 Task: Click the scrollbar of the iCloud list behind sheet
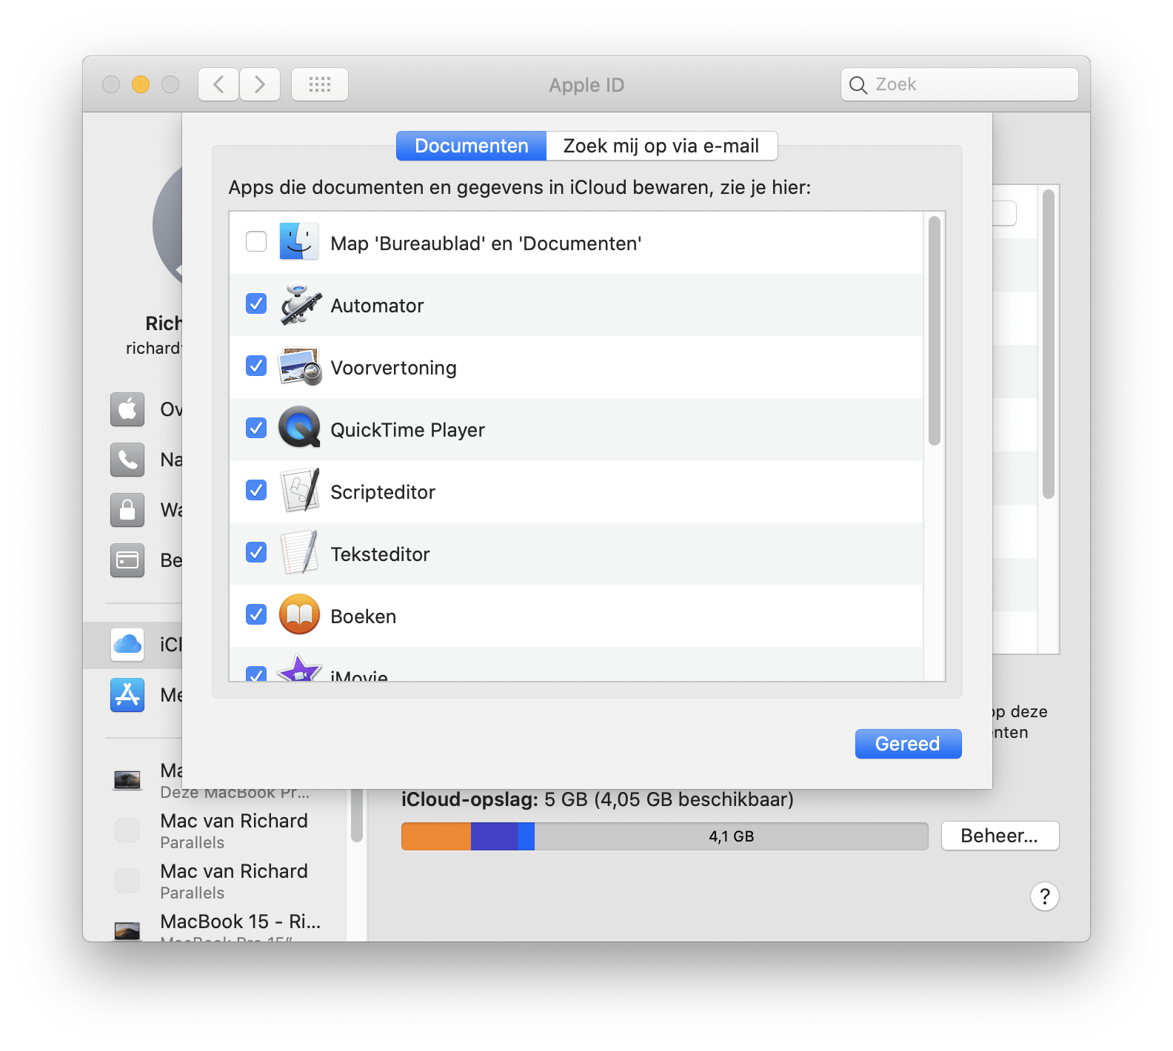[1048, 344]
